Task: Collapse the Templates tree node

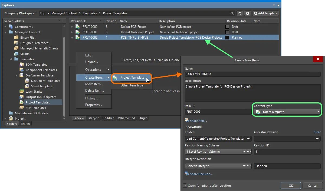Action: coord(11,59)
